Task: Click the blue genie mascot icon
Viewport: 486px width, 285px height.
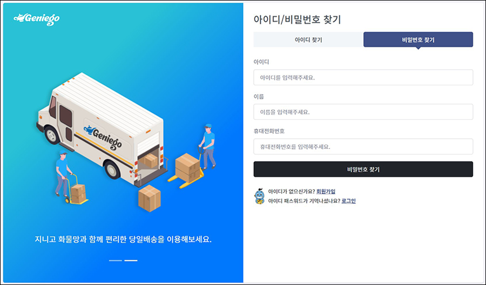Action: coord(259,196)
